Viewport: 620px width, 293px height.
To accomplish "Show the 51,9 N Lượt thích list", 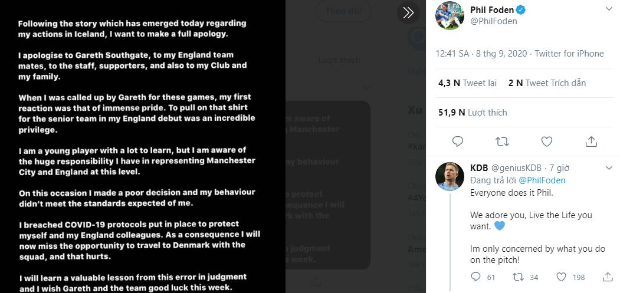I will pyautogui.click(x=472, y=112).
